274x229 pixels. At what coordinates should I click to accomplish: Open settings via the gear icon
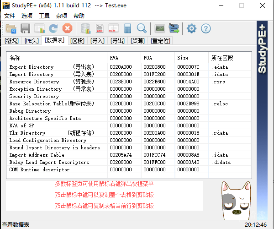[x=191, y=28]
